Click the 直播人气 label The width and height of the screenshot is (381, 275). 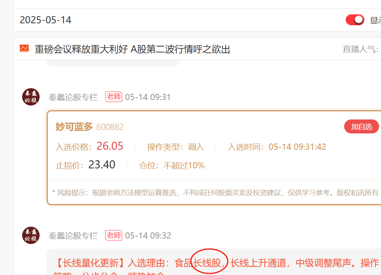coord(360,49)
